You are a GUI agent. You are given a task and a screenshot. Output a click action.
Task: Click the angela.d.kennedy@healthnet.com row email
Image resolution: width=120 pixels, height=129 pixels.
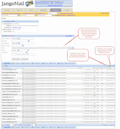11,92
